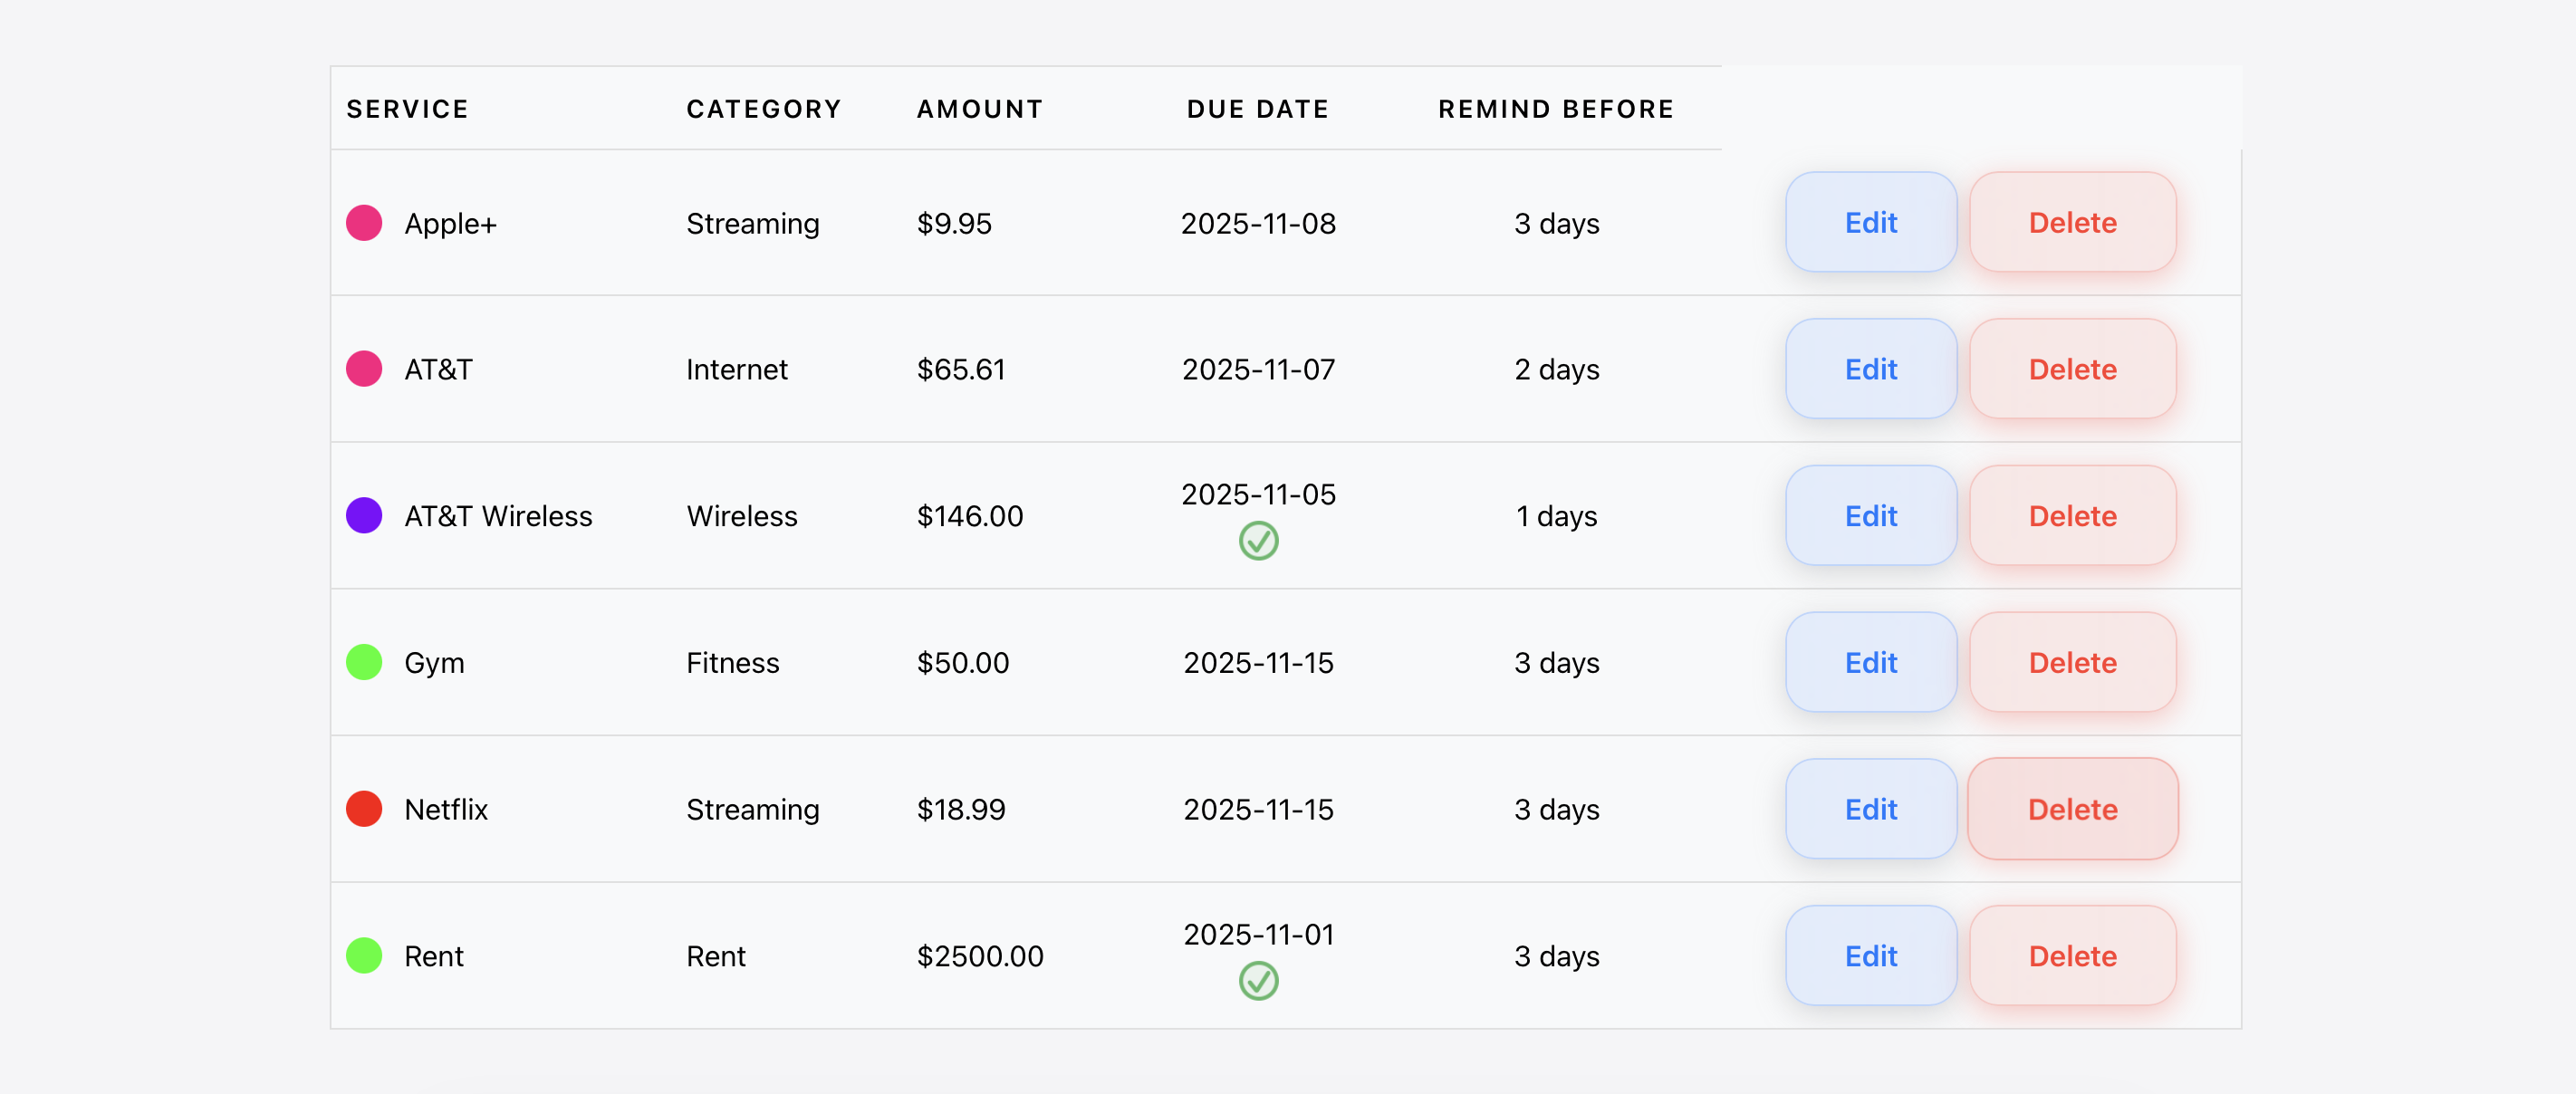Click the green color dot beside Rent
The height and width of the screenshot is (1094, 2576).
pos(364,956)
